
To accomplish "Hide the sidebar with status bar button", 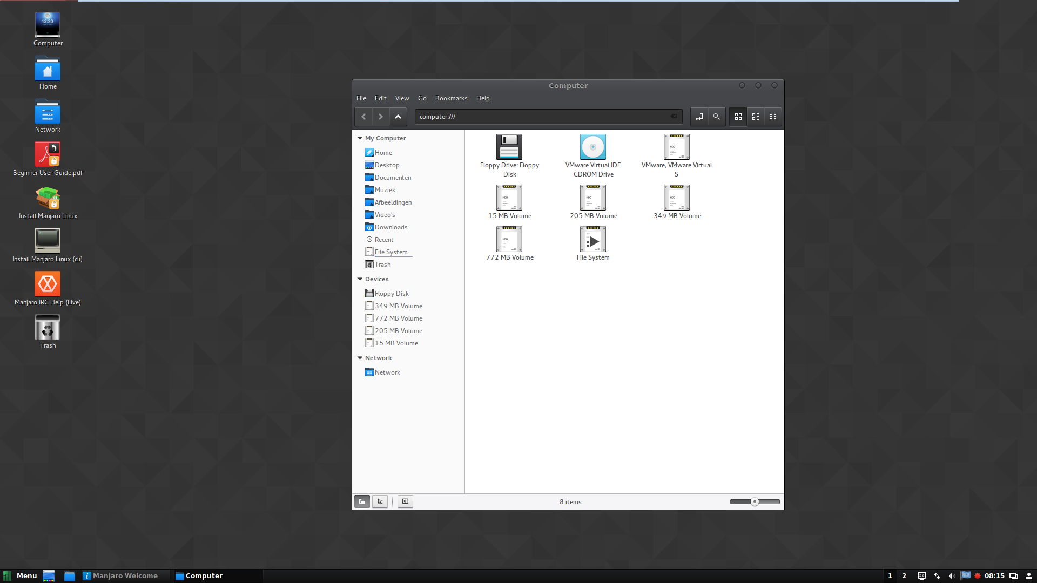I will coord(405,501).
